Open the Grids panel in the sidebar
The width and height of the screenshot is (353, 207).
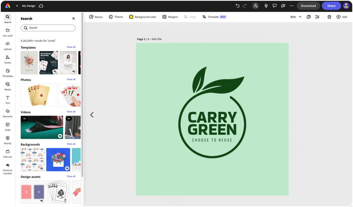click(x=7, y=126)
